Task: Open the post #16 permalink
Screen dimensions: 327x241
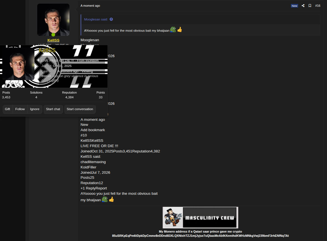Action: (x=317, y=6)
